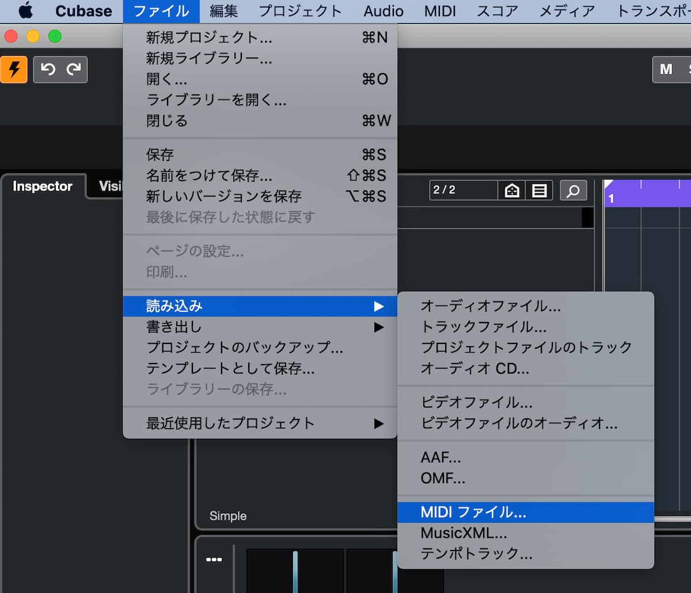The image size is (691, 593).
Task: Click the Undo arrow icon
Action: (x=48, y=70)
